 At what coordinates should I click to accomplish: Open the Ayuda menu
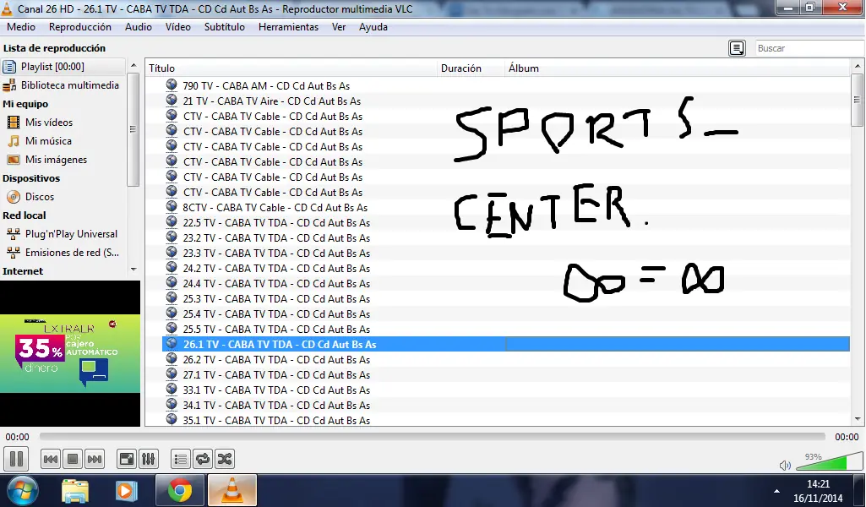pyautogui.click(x=373, y=27)
